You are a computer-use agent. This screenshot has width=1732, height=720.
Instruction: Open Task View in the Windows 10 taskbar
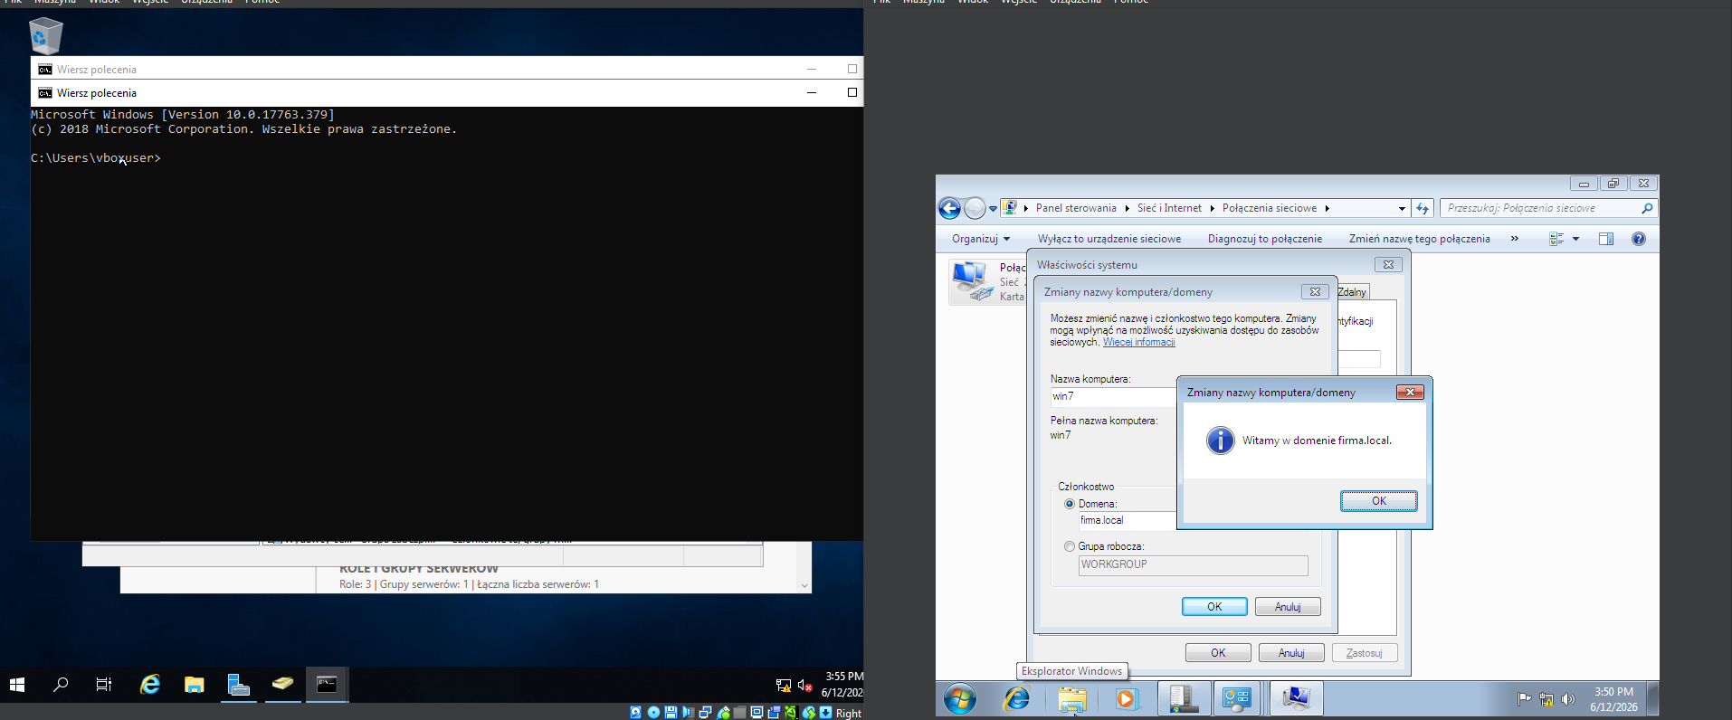[x=104, y=685]
